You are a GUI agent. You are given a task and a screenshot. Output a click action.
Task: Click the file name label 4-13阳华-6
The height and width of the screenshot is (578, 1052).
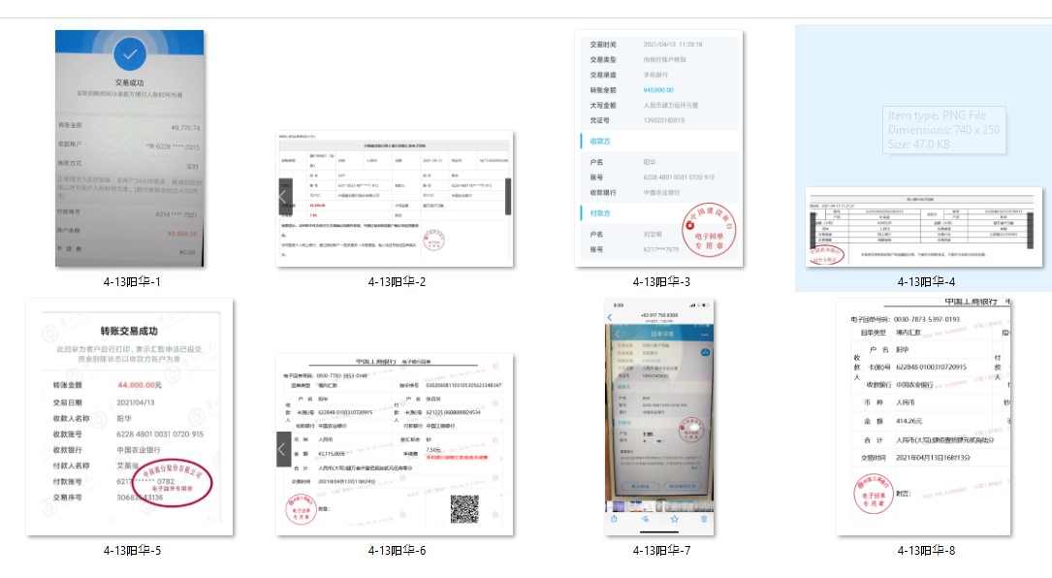click(396, 551)
